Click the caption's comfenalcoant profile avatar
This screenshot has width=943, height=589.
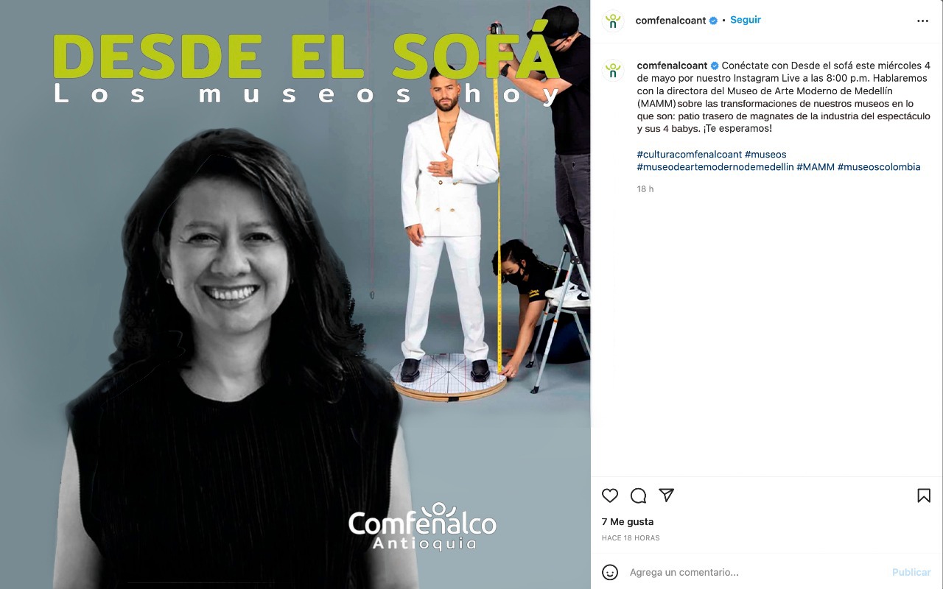pos(613,71)
